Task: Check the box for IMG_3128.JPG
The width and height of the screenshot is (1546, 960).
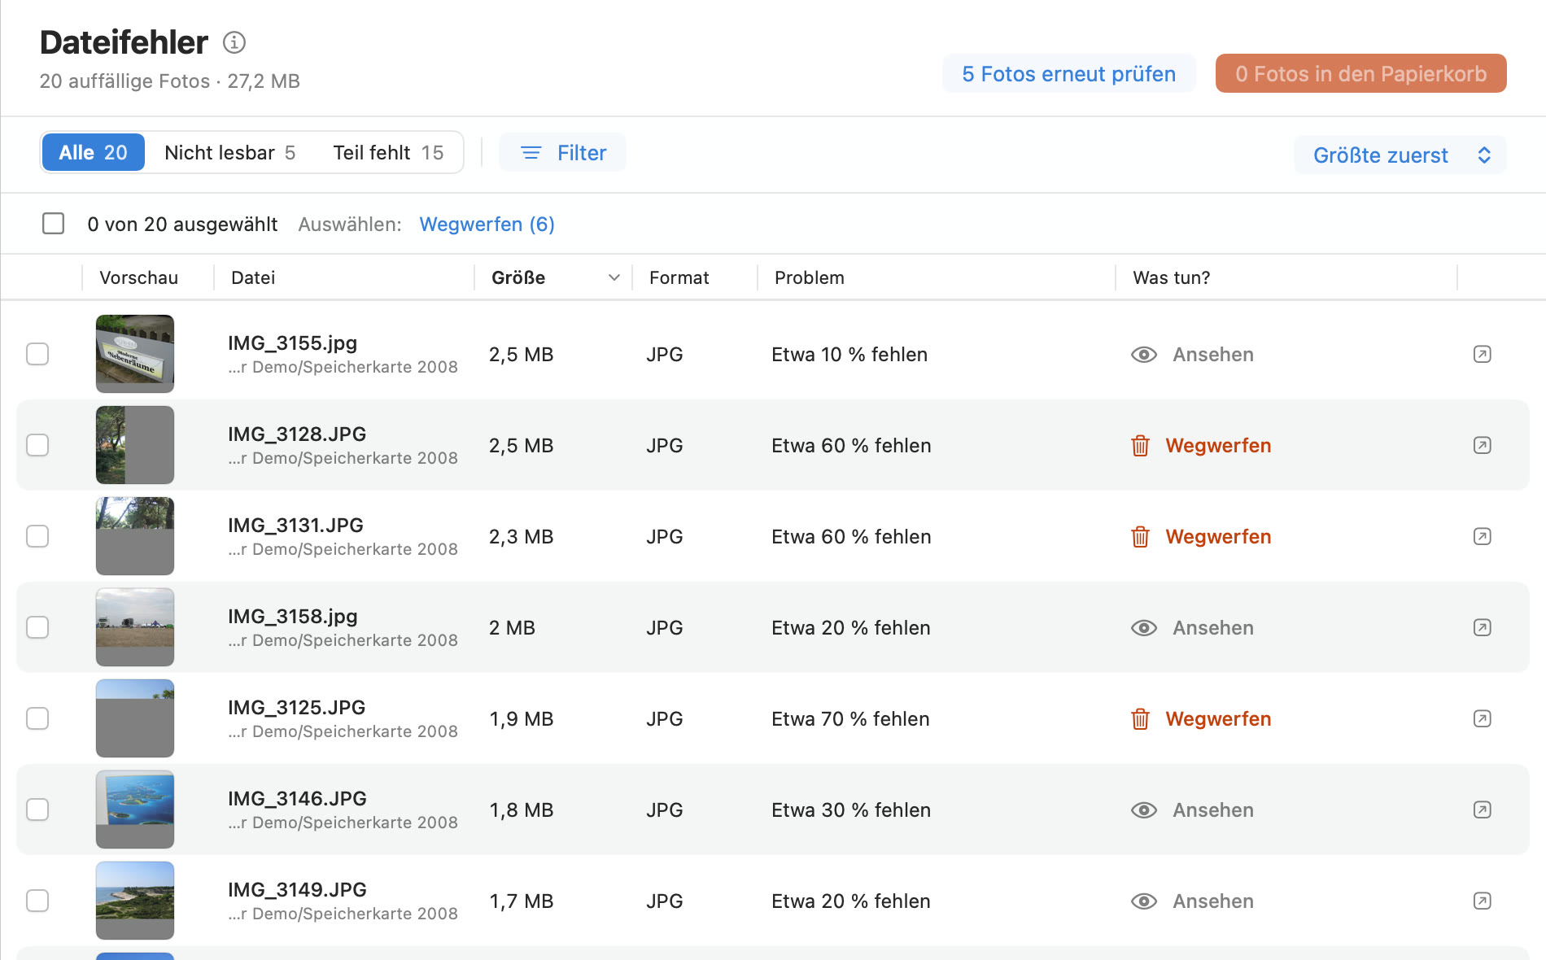Action: (37, 445)
